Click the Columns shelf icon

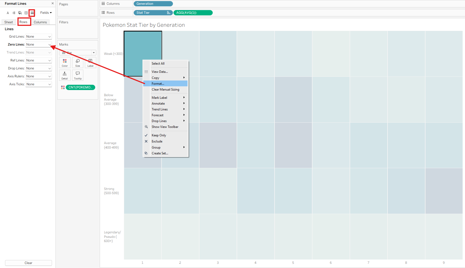click(103, 4)
